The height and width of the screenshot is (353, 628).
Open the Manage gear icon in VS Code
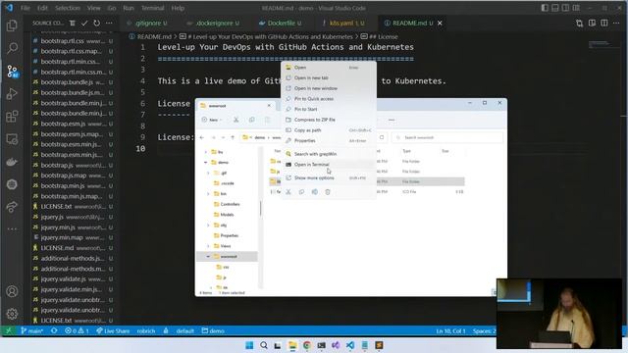click(x=12, y=314)
